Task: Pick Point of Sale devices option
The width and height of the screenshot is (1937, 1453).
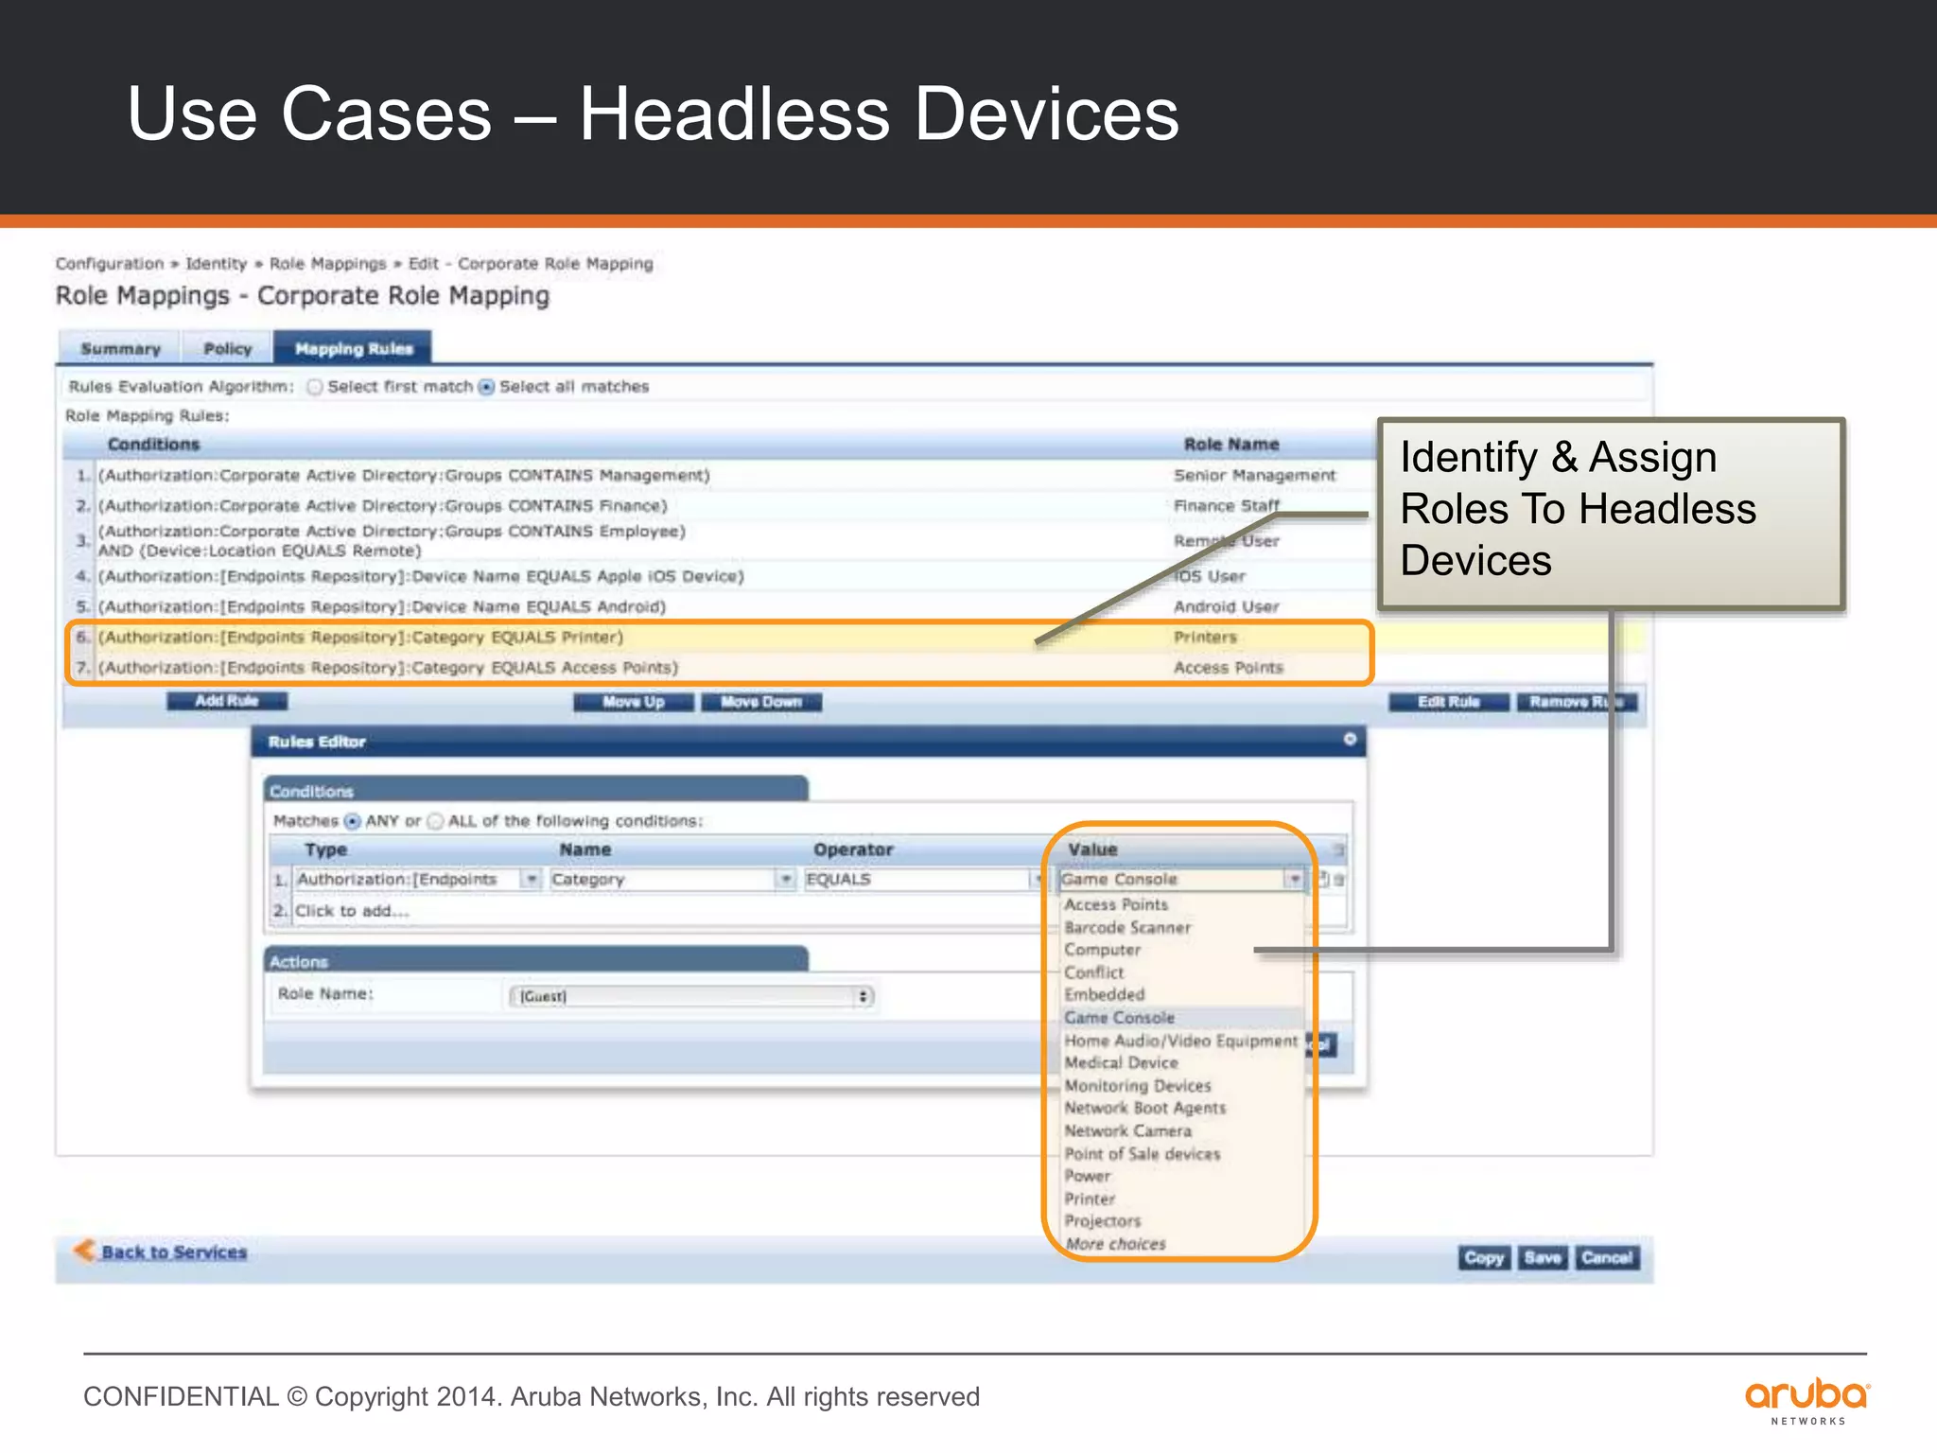Action: (1143, 1154)
